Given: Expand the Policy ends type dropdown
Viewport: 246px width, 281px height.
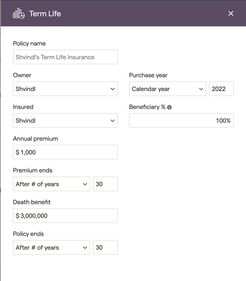Looking at the screenshot, I should point(51,247).
